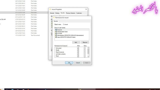Click permissions list scroll down arrow
Image resolution: width=160 pixels, height=90 pixels.
coord(88,56)
